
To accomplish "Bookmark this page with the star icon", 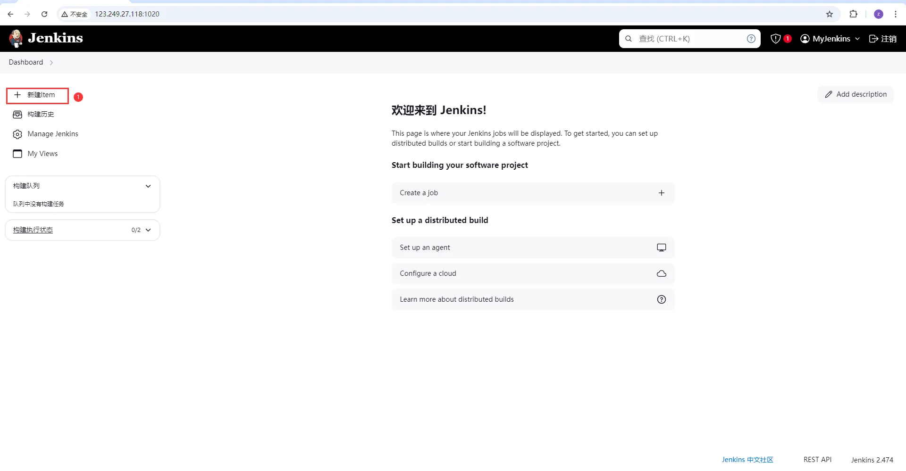I will tap(830, 14).
